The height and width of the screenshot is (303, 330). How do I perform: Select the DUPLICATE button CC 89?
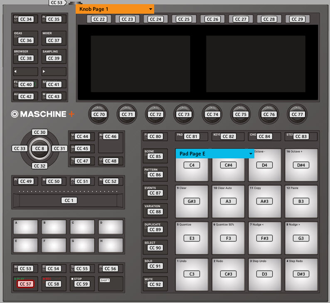[155, 229]
